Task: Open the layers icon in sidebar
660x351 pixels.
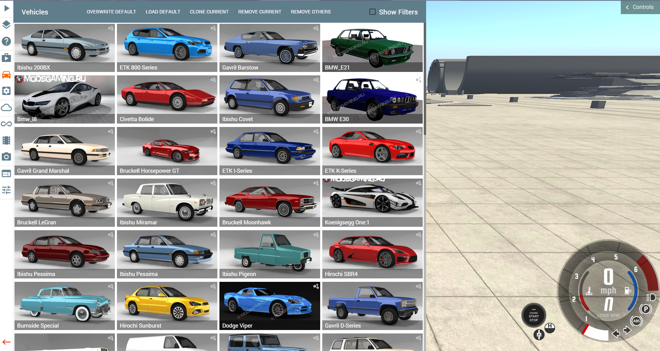Action: (x=7, y=25)
